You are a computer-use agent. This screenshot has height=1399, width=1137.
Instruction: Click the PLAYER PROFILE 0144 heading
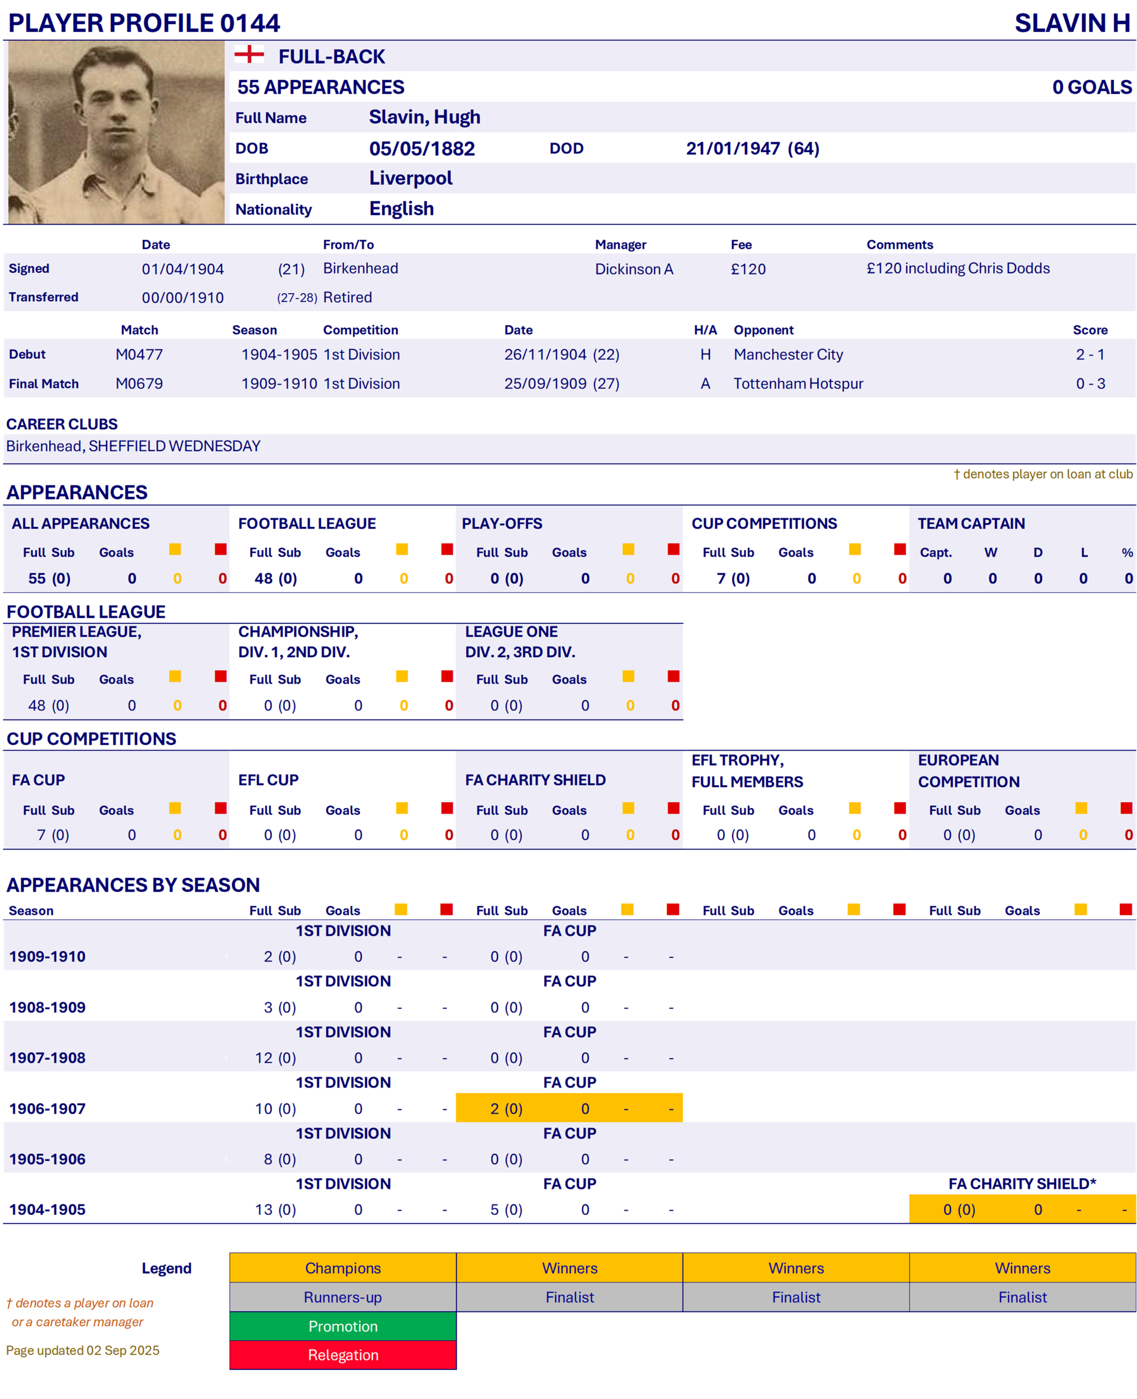(x=144, y=23)
